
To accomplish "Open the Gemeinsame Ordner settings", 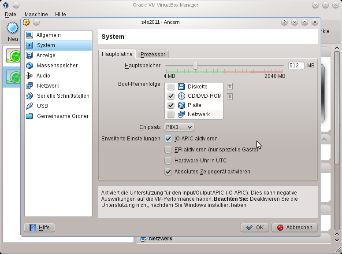I will 58,116.
